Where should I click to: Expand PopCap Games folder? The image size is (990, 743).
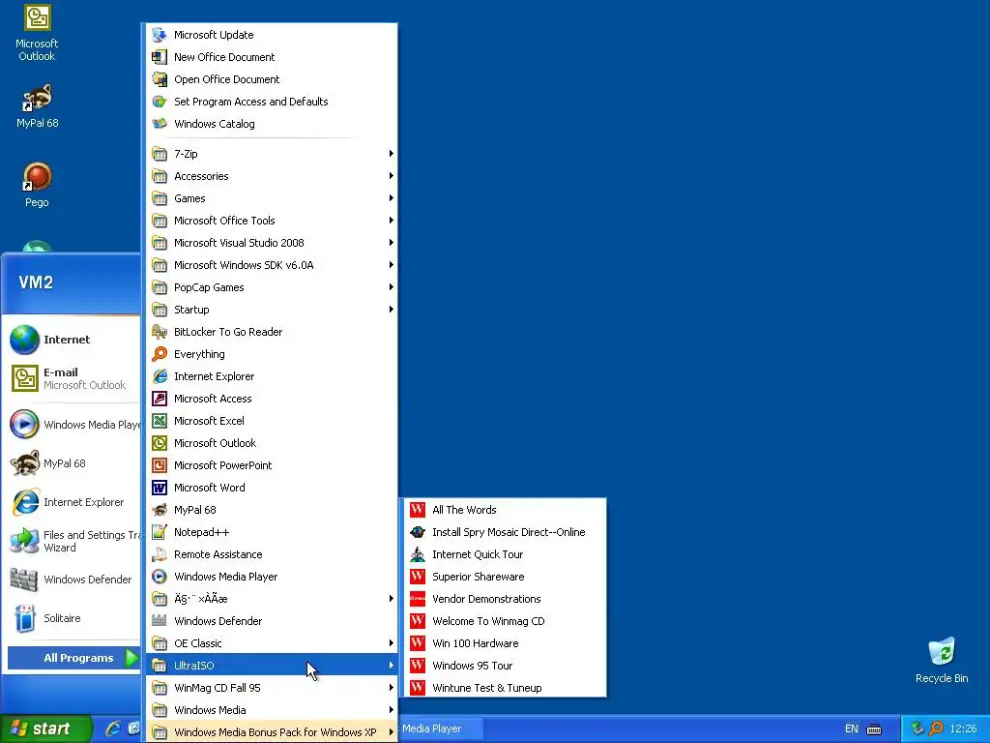pyautogui.click(x=272, y=287)
